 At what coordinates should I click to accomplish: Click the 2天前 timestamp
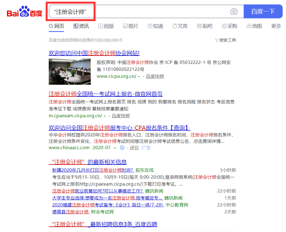[230, 212]
